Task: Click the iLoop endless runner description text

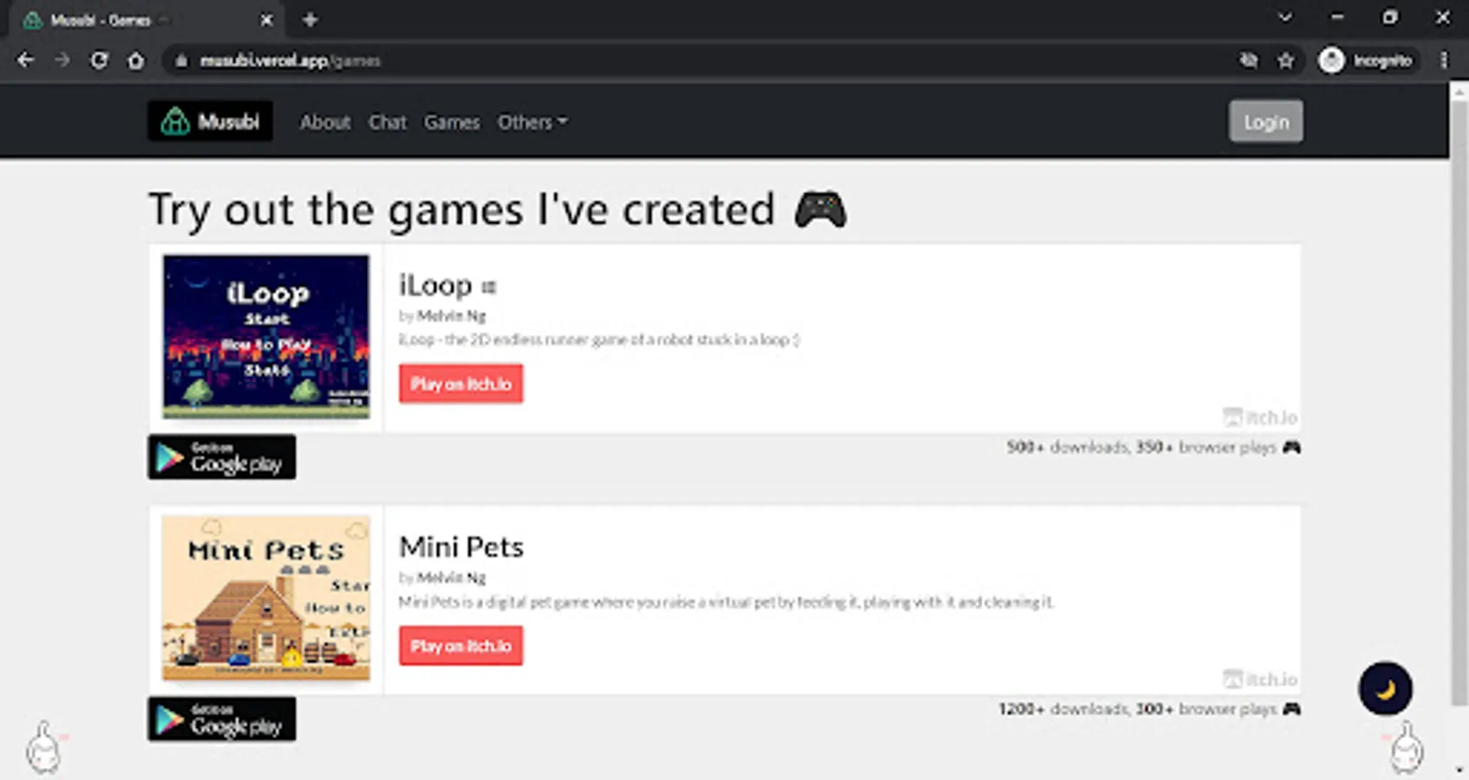Action: [x=599, y=340]
